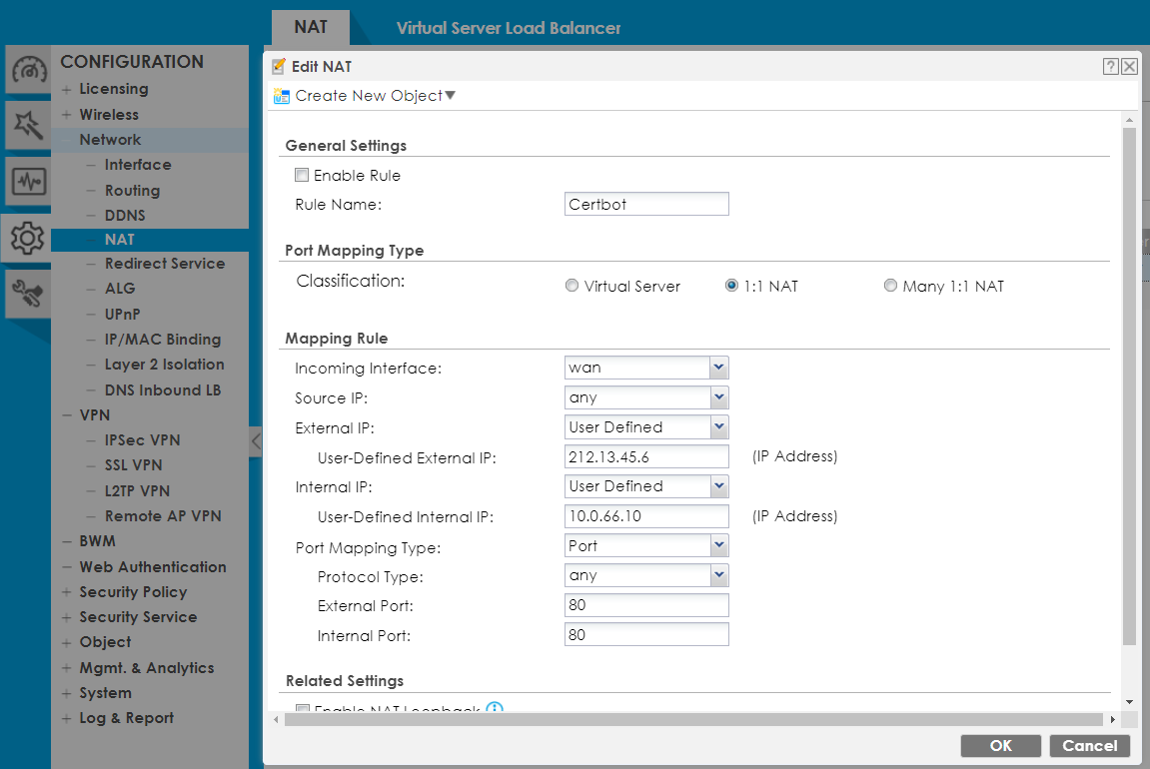The height and width of the screenshot is (769, 1150).
Task: Collapse the sidebar using the arrow handle
Action: click(x=255, y=441)
